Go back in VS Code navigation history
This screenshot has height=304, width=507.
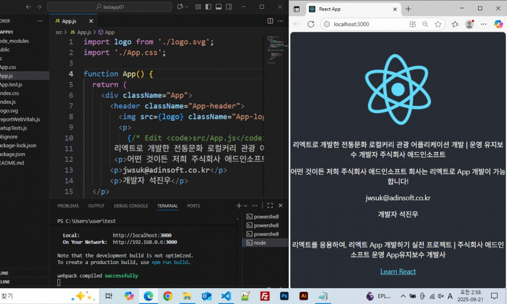28,7
